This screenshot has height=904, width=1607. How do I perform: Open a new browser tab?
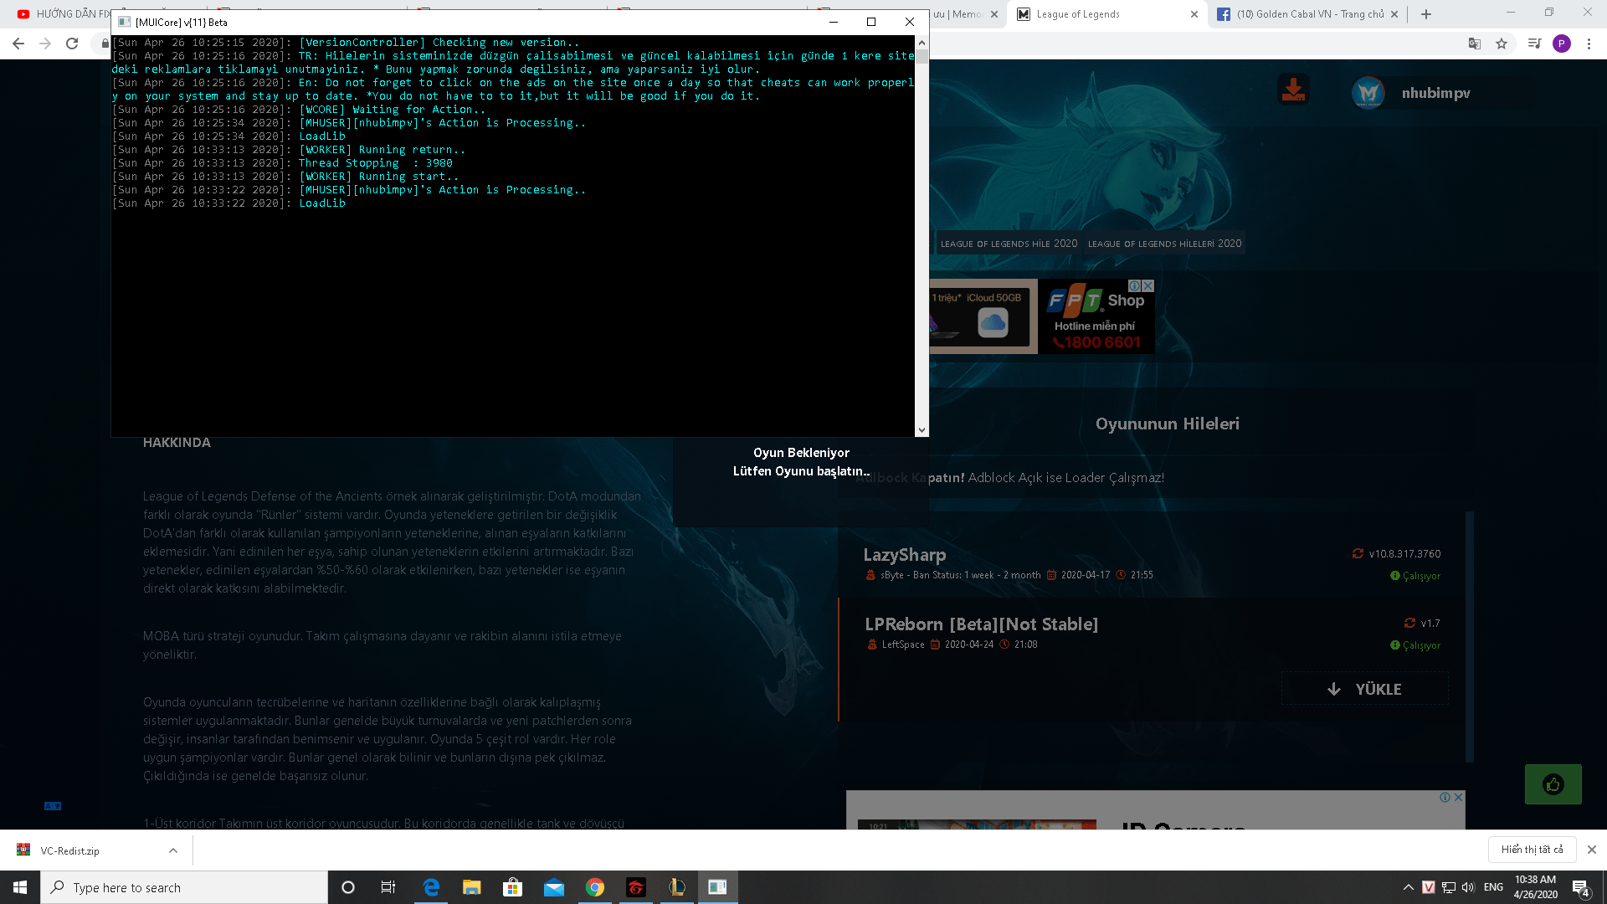tap(1426, 14)
